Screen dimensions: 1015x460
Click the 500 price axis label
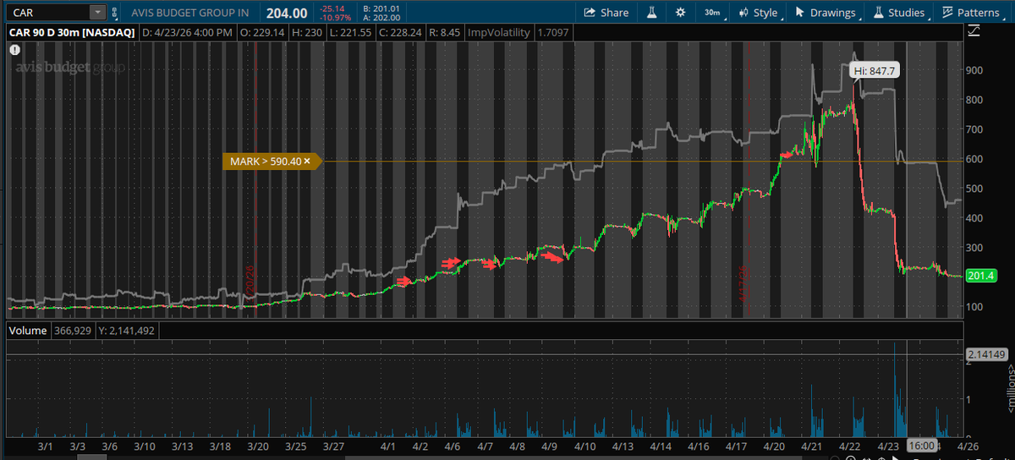click(x=975, y=189)
